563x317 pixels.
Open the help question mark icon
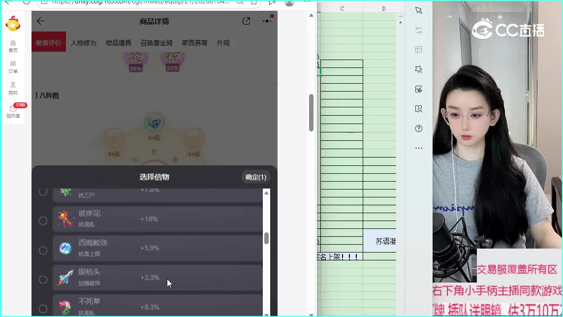point(419,128)
